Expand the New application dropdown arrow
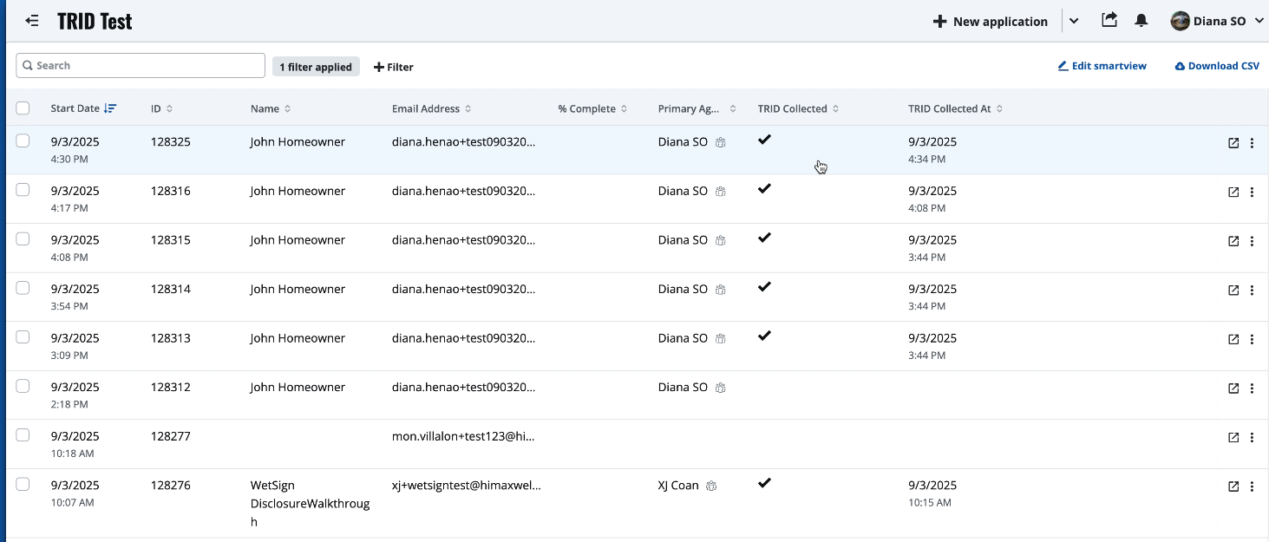Screen dimensions: 1269x542 point(1074,21)
